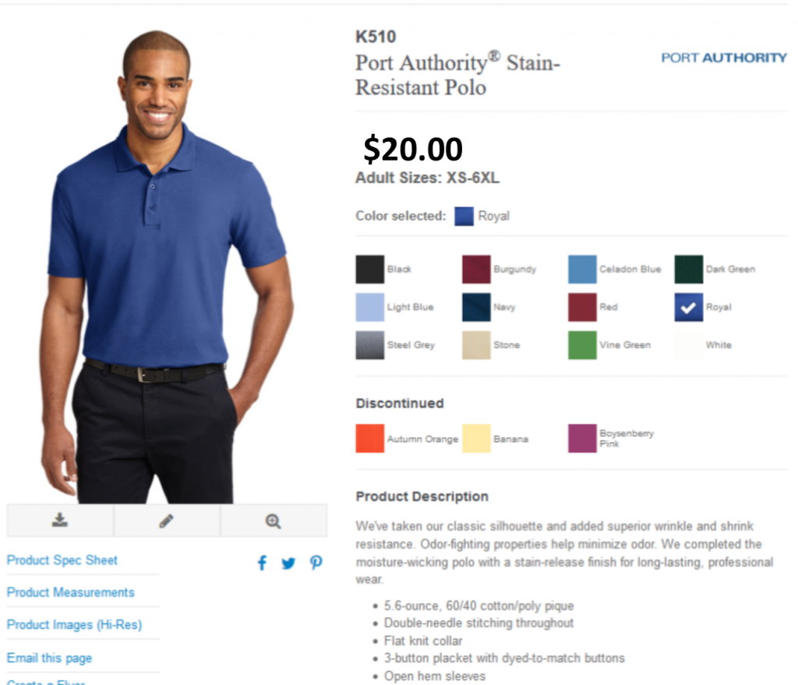Select the Vine Green color swatch
798x685 pixels.
click(x=582, y=345)
